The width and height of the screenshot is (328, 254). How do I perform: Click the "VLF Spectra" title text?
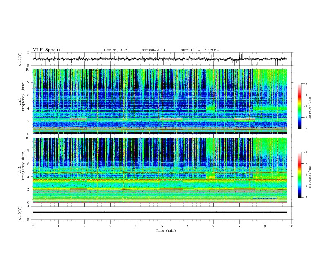(x=47, y=50)
